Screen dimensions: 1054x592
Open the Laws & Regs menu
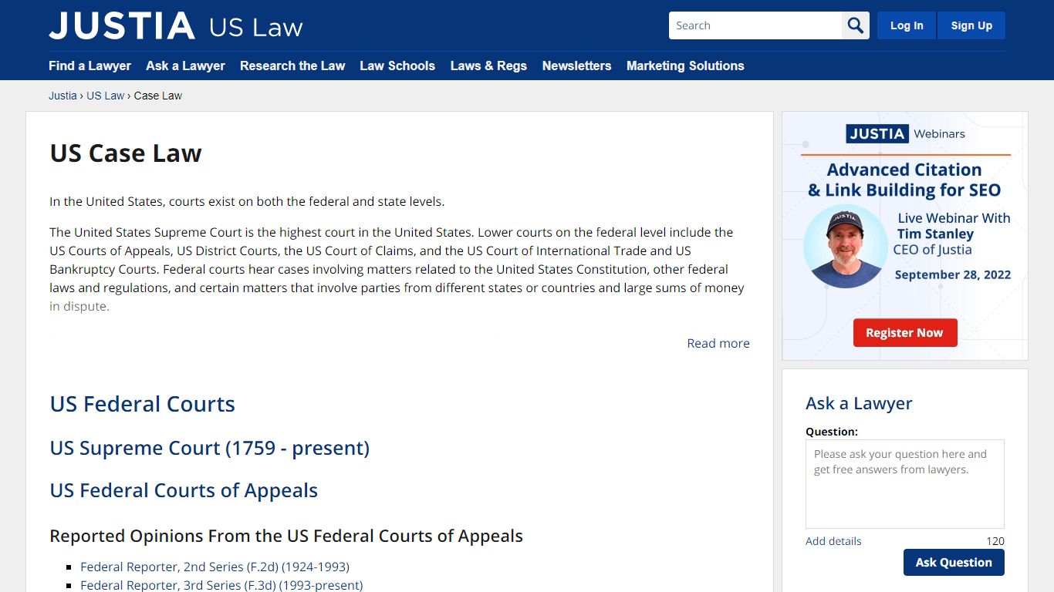(x=488, y=66)
